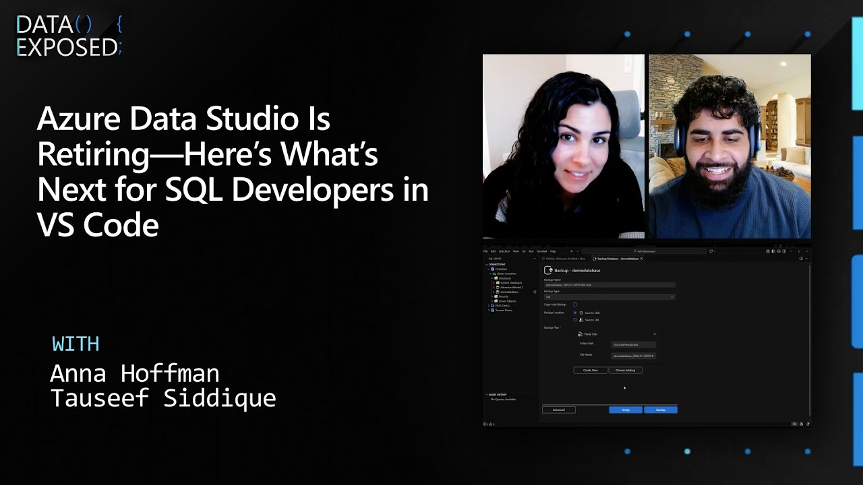Image resolution: width=863 pixels, height=485 pixels.
Task: Open the Run menu
Action: (x=531, y=251)
